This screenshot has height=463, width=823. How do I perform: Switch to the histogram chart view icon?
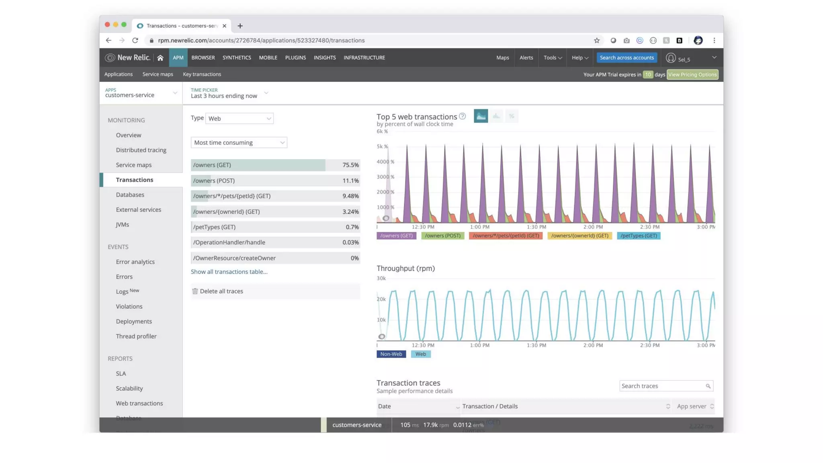point(496,116)
